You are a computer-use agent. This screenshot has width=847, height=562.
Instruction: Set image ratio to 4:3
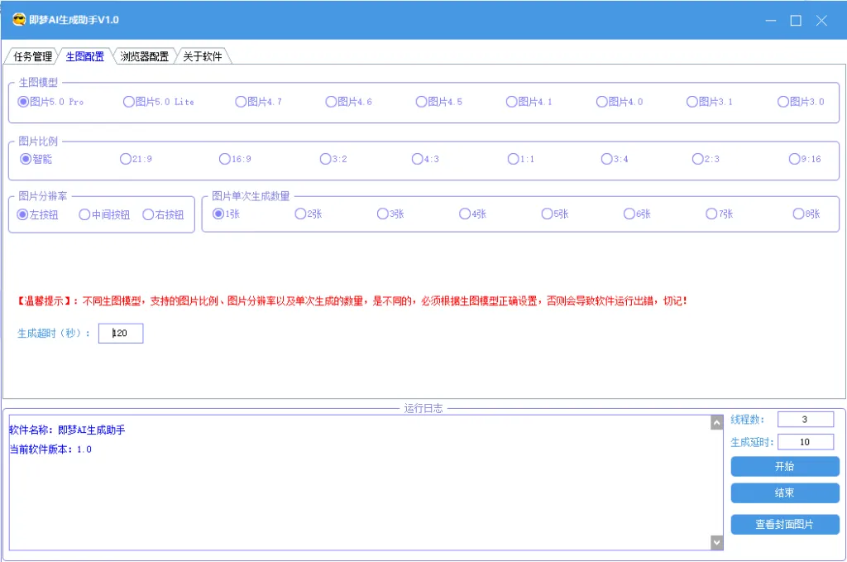click(x=425, y=159)
